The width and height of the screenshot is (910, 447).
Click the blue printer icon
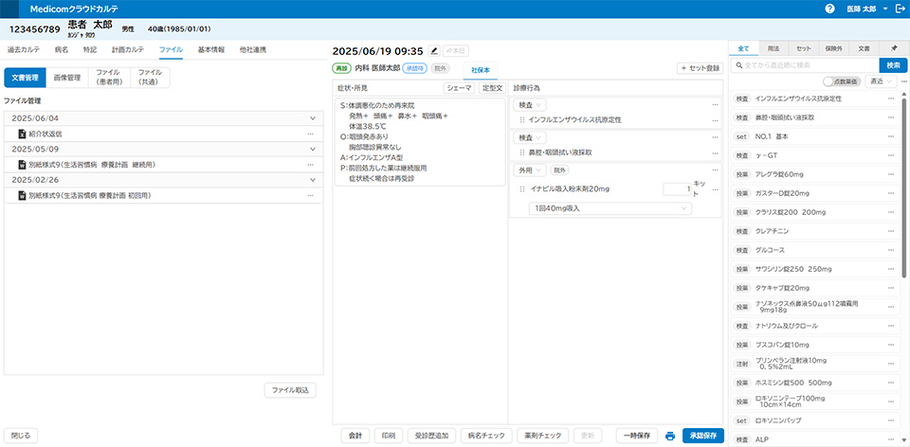coord(670,436)
